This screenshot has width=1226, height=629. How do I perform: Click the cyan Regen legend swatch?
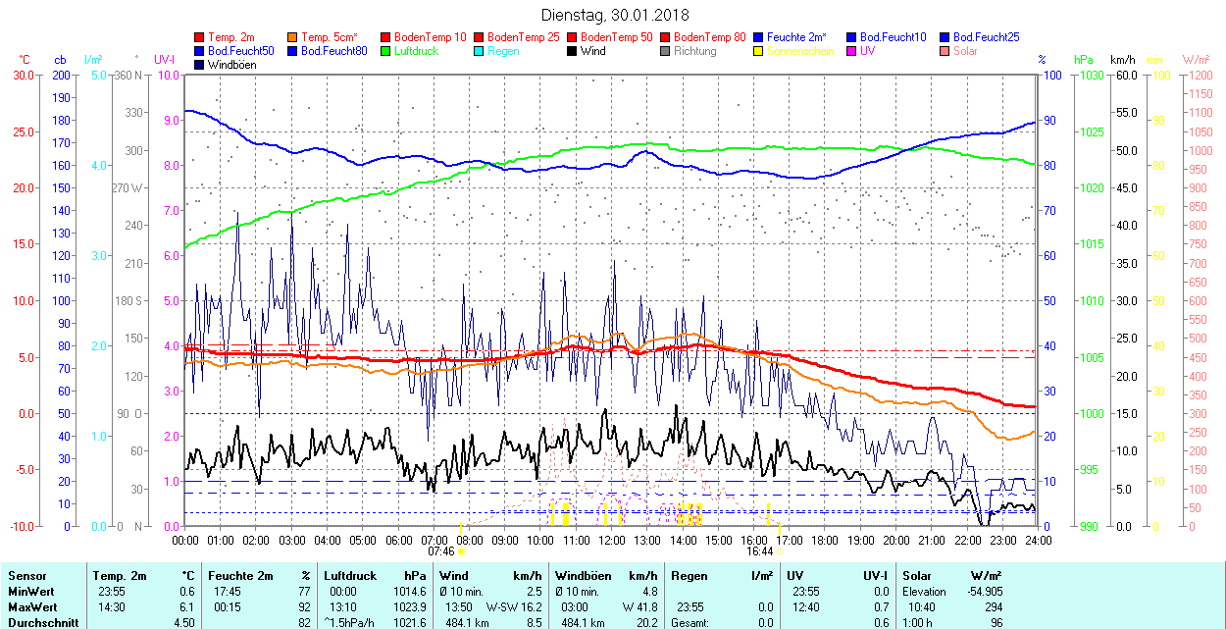tap(480, 51)
